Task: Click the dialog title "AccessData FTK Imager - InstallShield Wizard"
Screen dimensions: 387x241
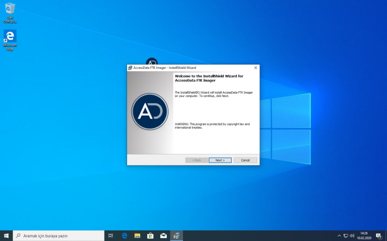Action: 165,68
